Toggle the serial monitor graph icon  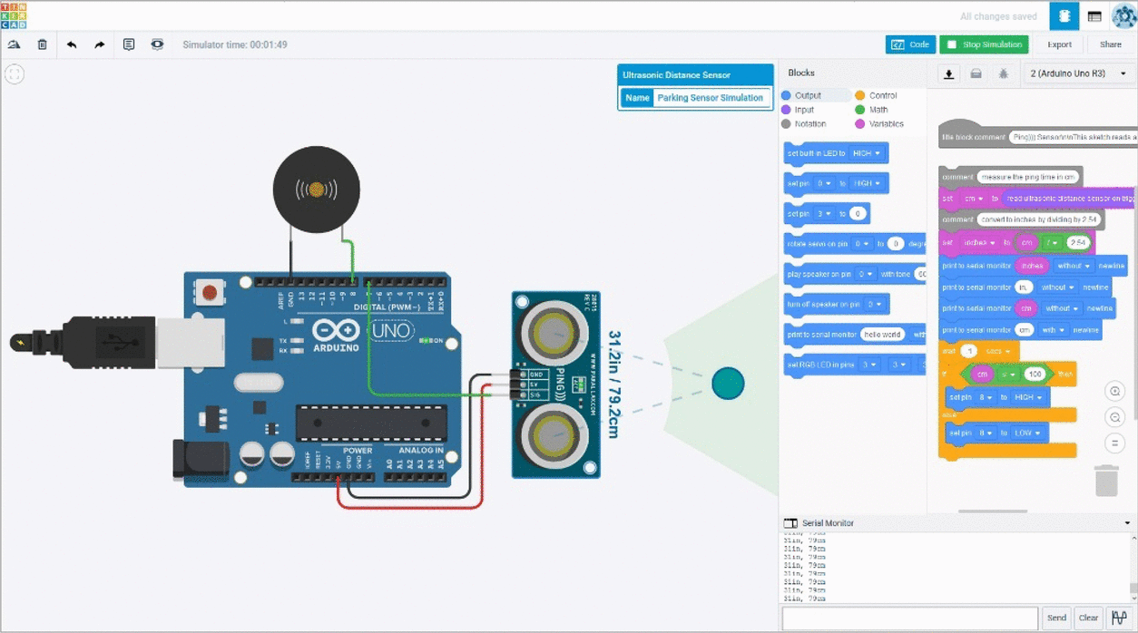coord(1119,618)
